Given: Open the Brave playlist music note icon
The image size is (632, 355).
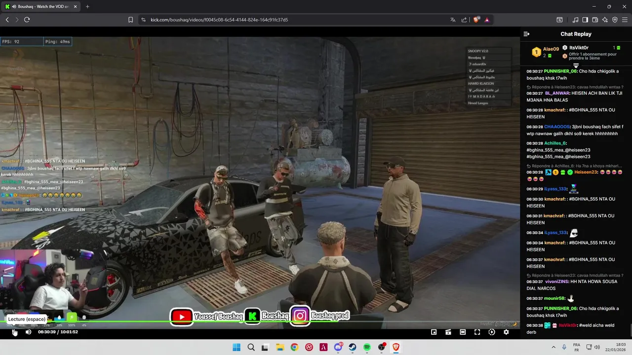Looking at the screenshot, I should pos(575,20).
